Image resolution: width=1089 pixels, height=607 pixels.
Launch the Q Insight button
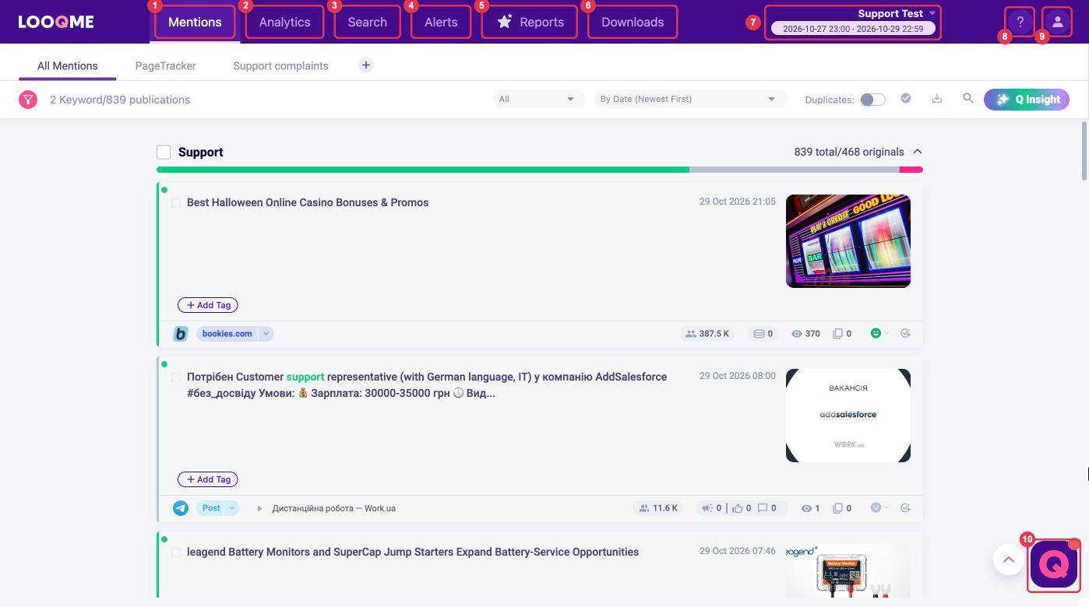pyautogui.click(x=1027, y=99)
